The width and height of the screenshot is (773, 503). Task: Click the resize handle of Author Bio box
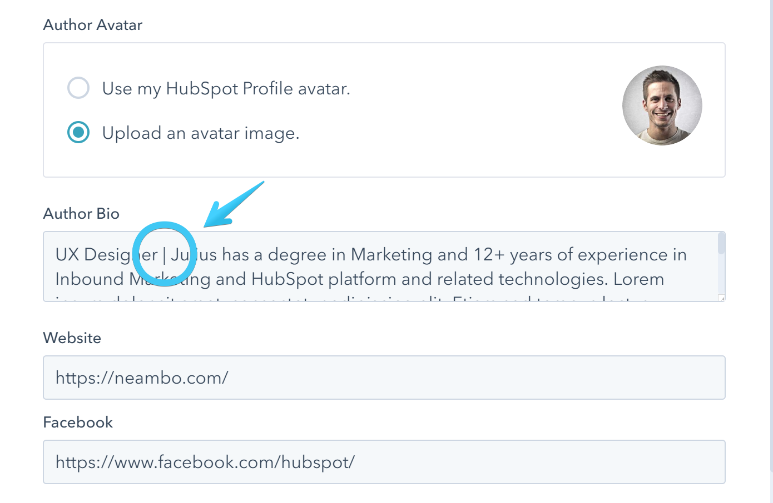tap(722, 298)
